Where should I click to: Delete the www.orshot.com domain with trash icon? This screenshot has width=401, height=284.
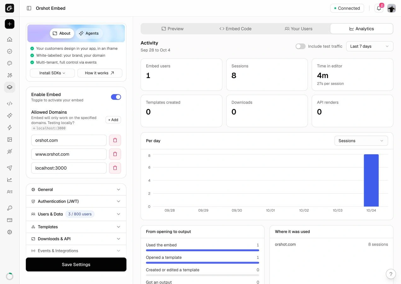[115, 154]
